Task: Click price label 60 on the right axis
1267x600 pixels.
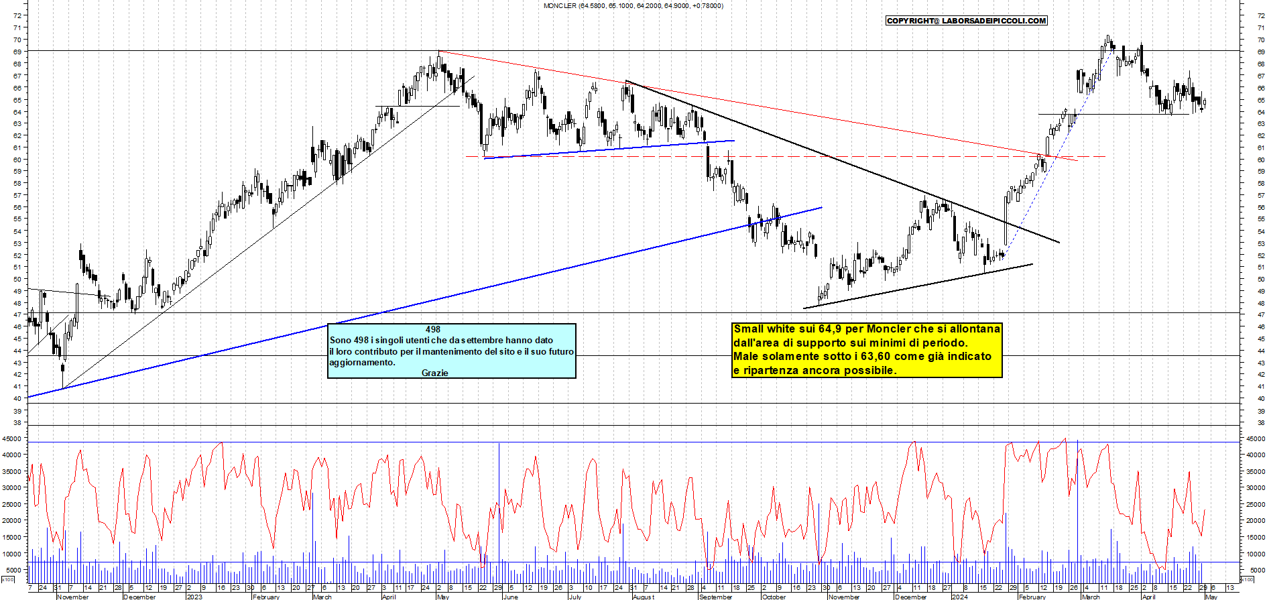Action: tap(1261, 160)
